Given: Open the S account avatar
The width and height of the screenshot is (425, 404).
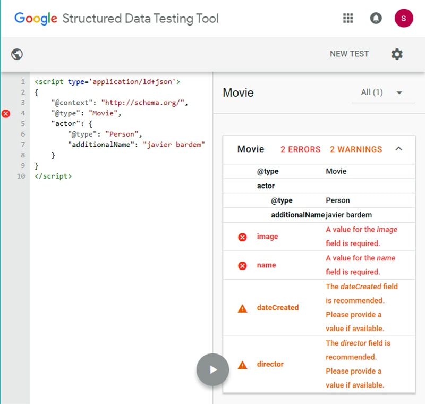Looking at the screenshot, I should click(x=404, y=18).
